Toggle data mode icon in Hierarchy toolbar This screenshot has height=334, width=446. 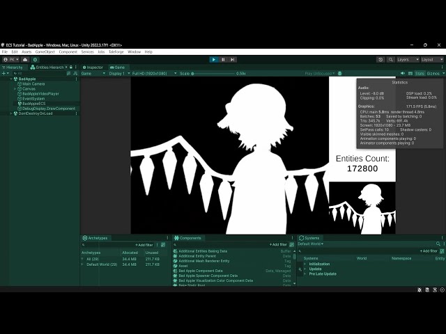(x=75, y=74)
